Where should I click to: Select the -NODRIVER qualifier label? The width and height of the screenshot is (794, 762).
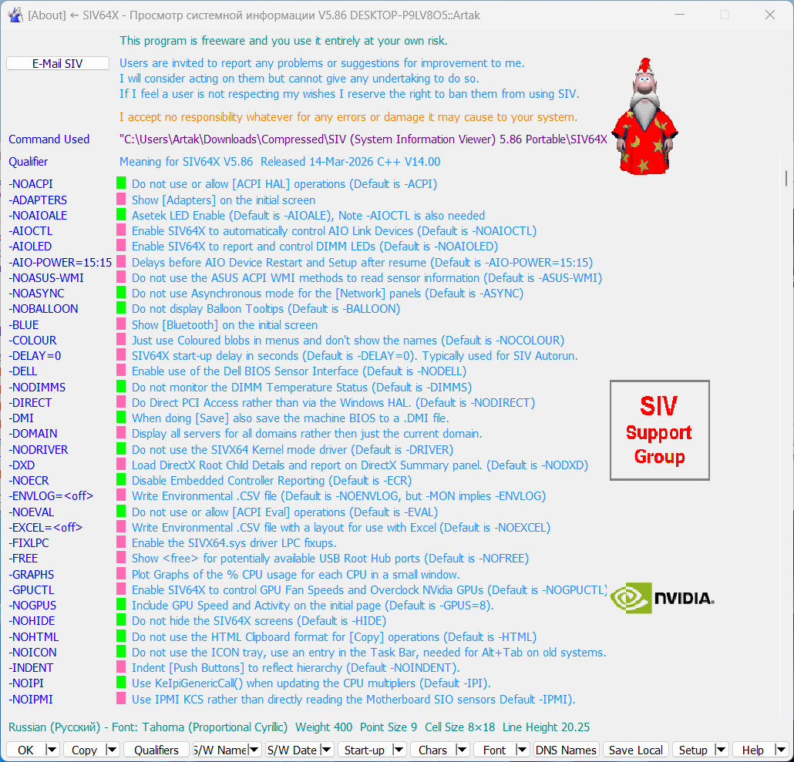39,450
